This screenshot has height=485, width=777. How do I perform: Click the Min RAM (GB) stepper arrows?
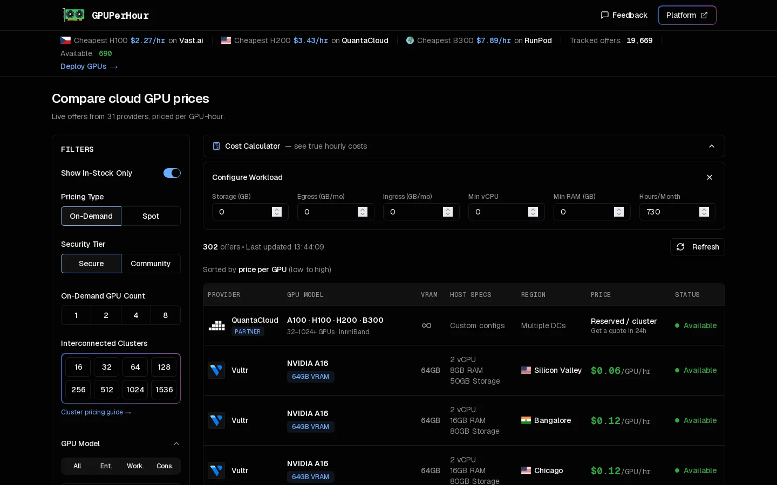(x=619, y=212)
